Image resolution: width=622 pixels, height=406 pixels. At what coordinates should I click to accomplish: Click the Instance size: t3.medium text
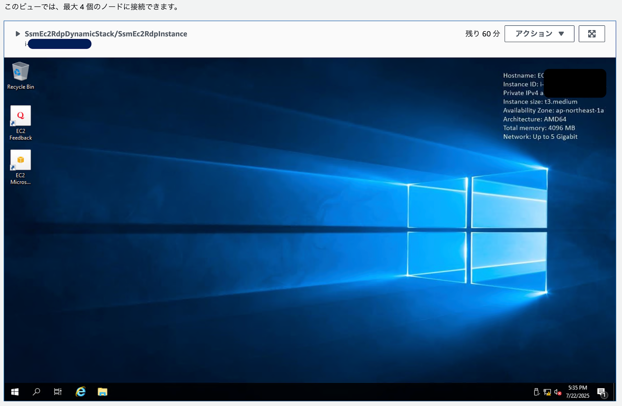click(540, 102)
